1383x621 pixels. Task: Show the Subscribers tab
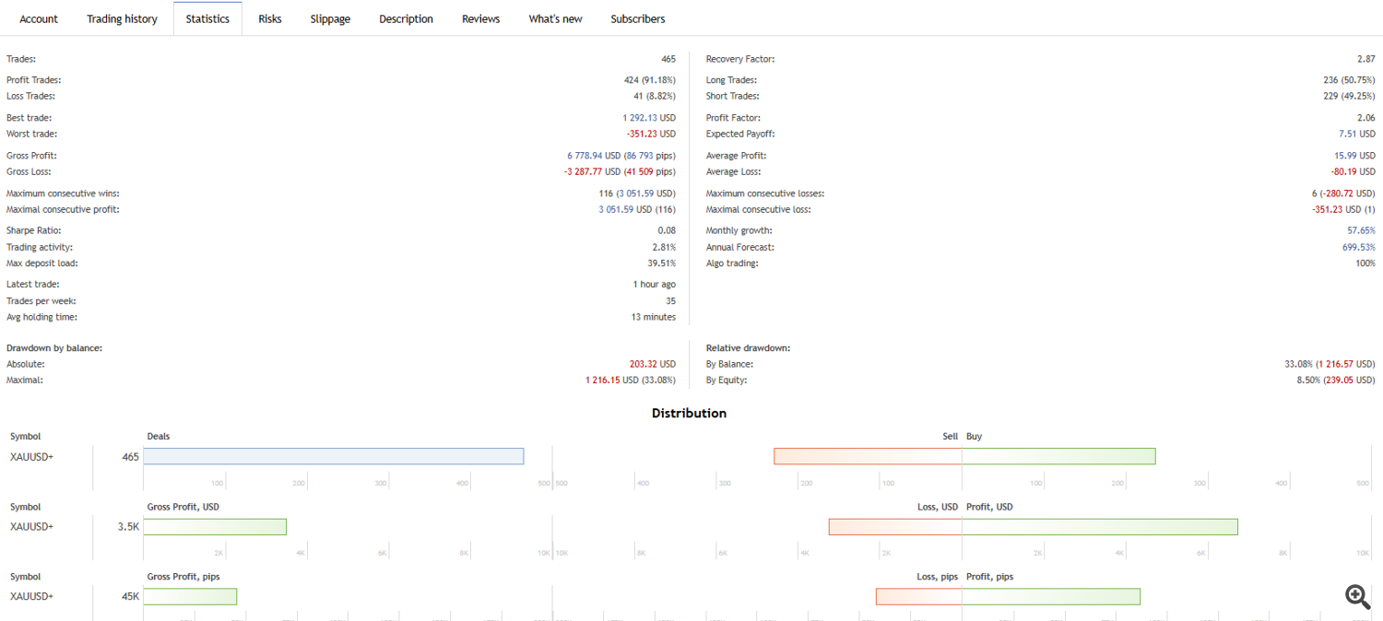pos(637,18)
